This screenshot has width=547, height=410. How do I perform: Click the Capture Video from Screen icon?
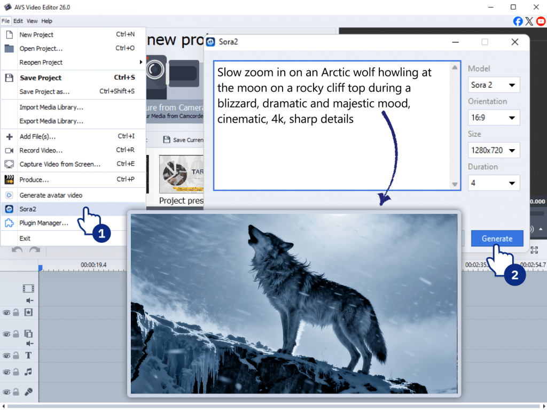(x=9, y=164)
